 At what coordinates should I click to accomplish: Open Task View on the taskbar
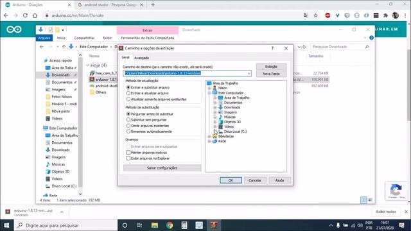click(x=139, y=225)
